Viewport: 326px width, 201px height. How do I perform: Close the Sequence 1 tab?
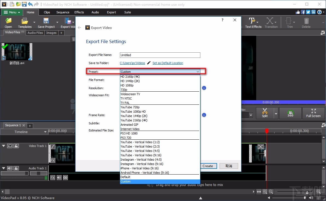point(24,125)
